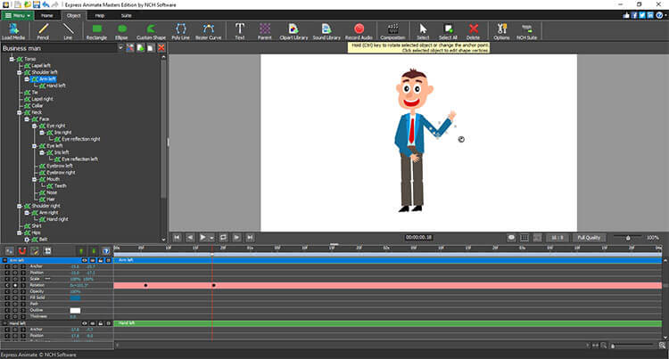Open the green Menu dropdown
This screenshot has height=359, width=669.
(x=18, y=15)
